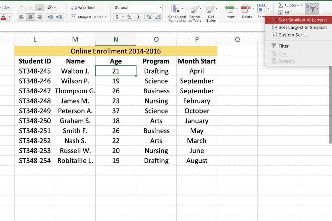Toggle center horizontal alignment

click(30, 17)
